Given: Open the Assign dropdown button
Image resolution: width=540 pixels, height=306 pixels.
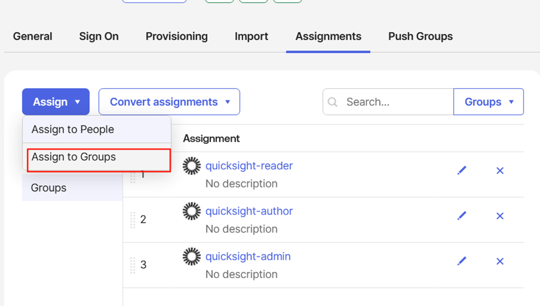Looking at the screenshot, I should (x=56, y=102).
